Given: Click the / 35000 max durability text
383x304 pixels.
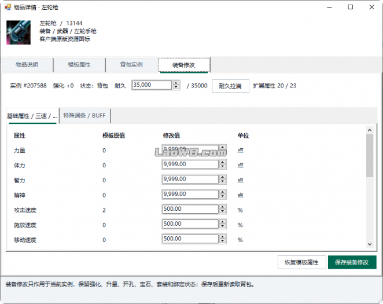Looking at the screenshot, I should point(197,86).
